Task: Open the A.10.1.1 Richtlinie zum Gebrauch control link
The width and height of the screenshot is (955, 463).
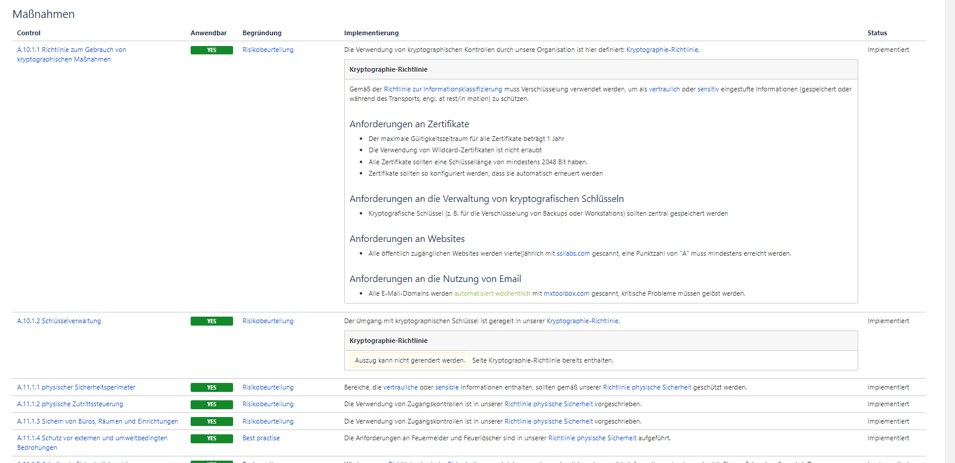Action: pyautogui.click(x=71, y=50)
